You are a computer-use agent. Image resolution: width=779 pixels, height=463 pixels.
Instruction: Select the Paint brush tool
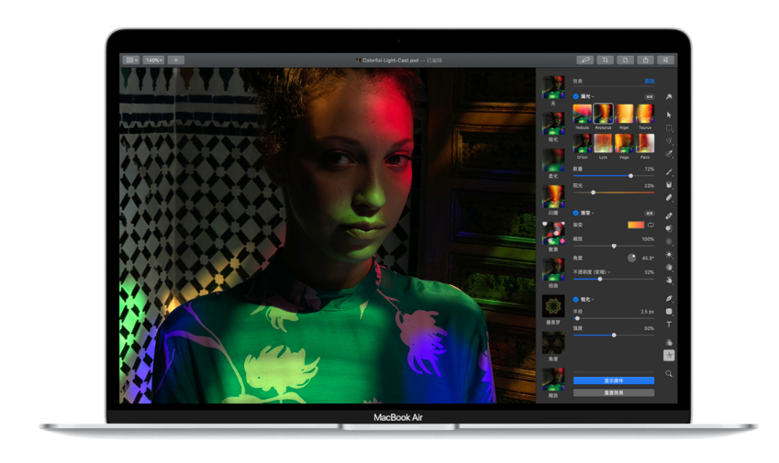(669, 171)
